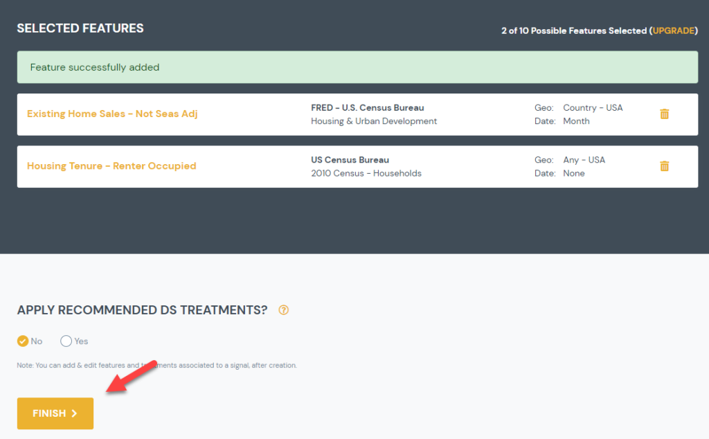The height and width of the screenshot is (439, 709).
Task: Click the FINISH button
Action: click(x=55, y=413)
